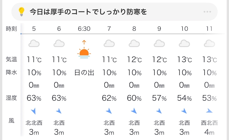Select the 10 o'clock time header

(x=184, y=28)
